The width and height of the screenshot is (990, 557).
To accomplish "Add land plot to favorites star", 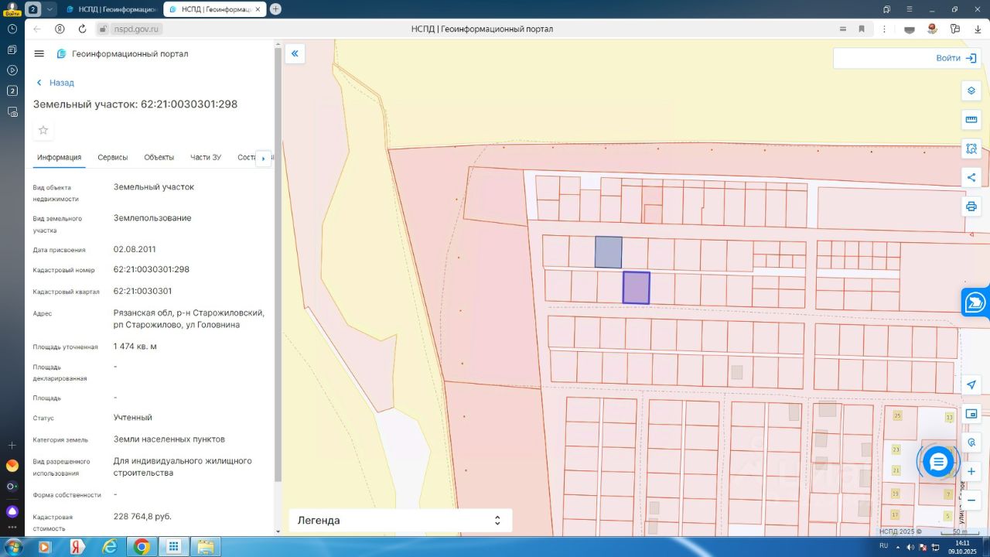I will tap(43, 130).
